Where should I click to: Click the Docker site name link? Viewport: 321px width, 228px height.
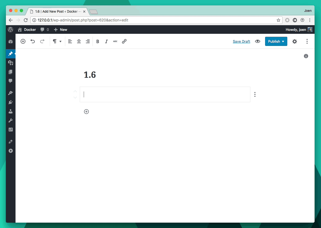pos(30,30)
